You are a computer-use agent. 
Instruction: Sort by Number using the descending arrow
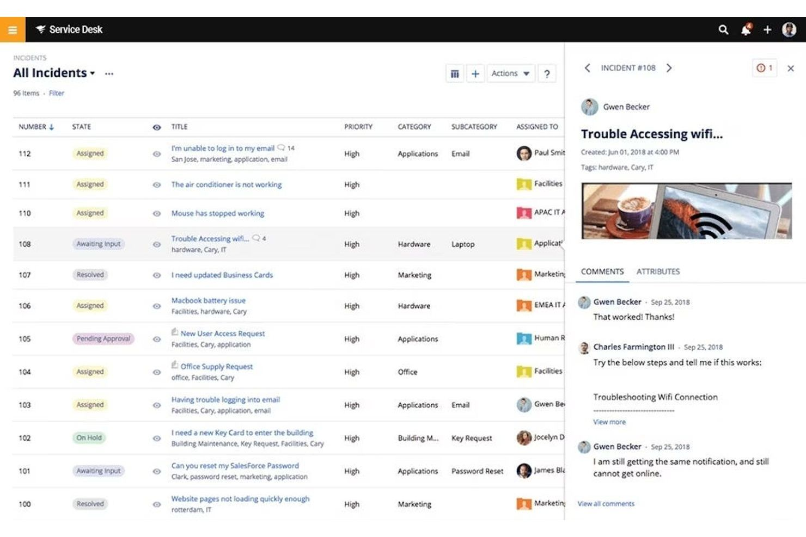pyautogui.click(x=52, y=126)
